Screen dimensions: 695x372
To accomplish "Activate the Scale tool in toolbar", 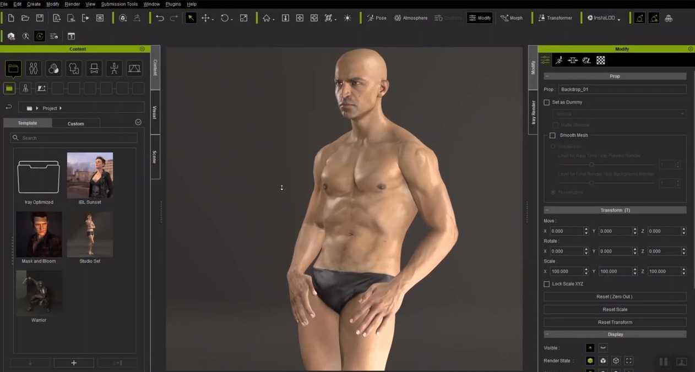I will coord(243,18).
